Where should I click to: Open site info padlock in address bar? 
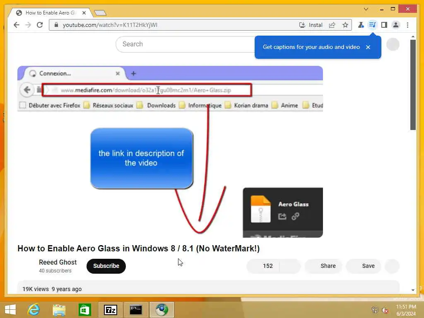pos(56,25)
